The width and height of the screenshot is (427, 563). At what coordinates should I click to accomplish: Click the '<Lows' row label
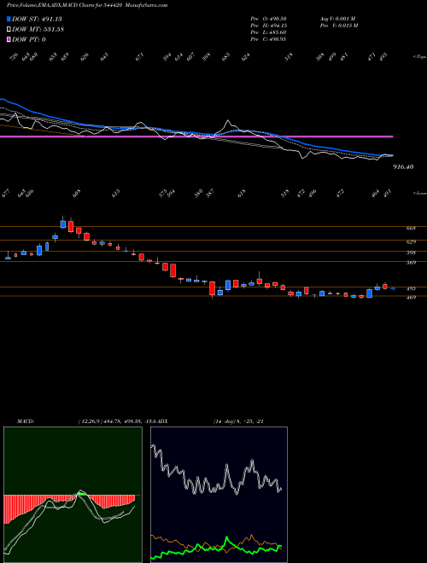point(419,193)
